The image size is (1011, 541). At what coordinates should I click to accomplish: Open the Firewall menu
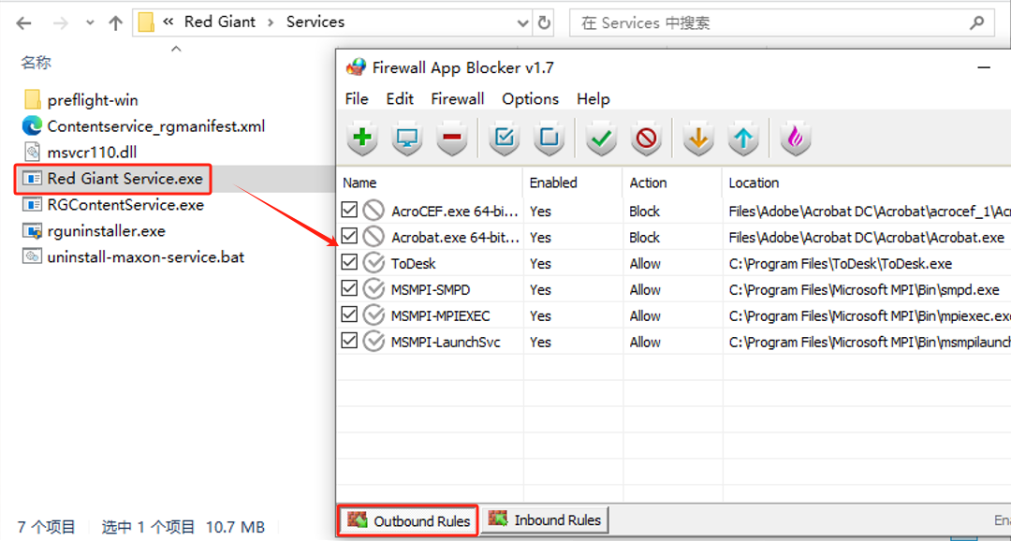click(457, 98)
